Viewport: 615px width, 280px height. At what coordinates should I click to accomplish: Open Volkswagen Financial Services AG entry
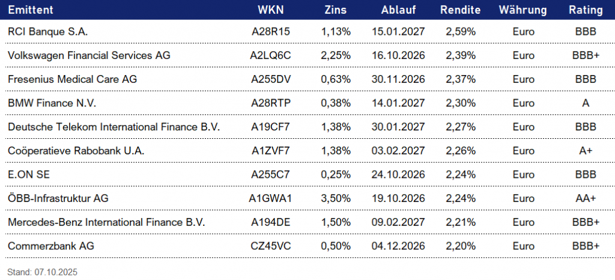point(89,55)
